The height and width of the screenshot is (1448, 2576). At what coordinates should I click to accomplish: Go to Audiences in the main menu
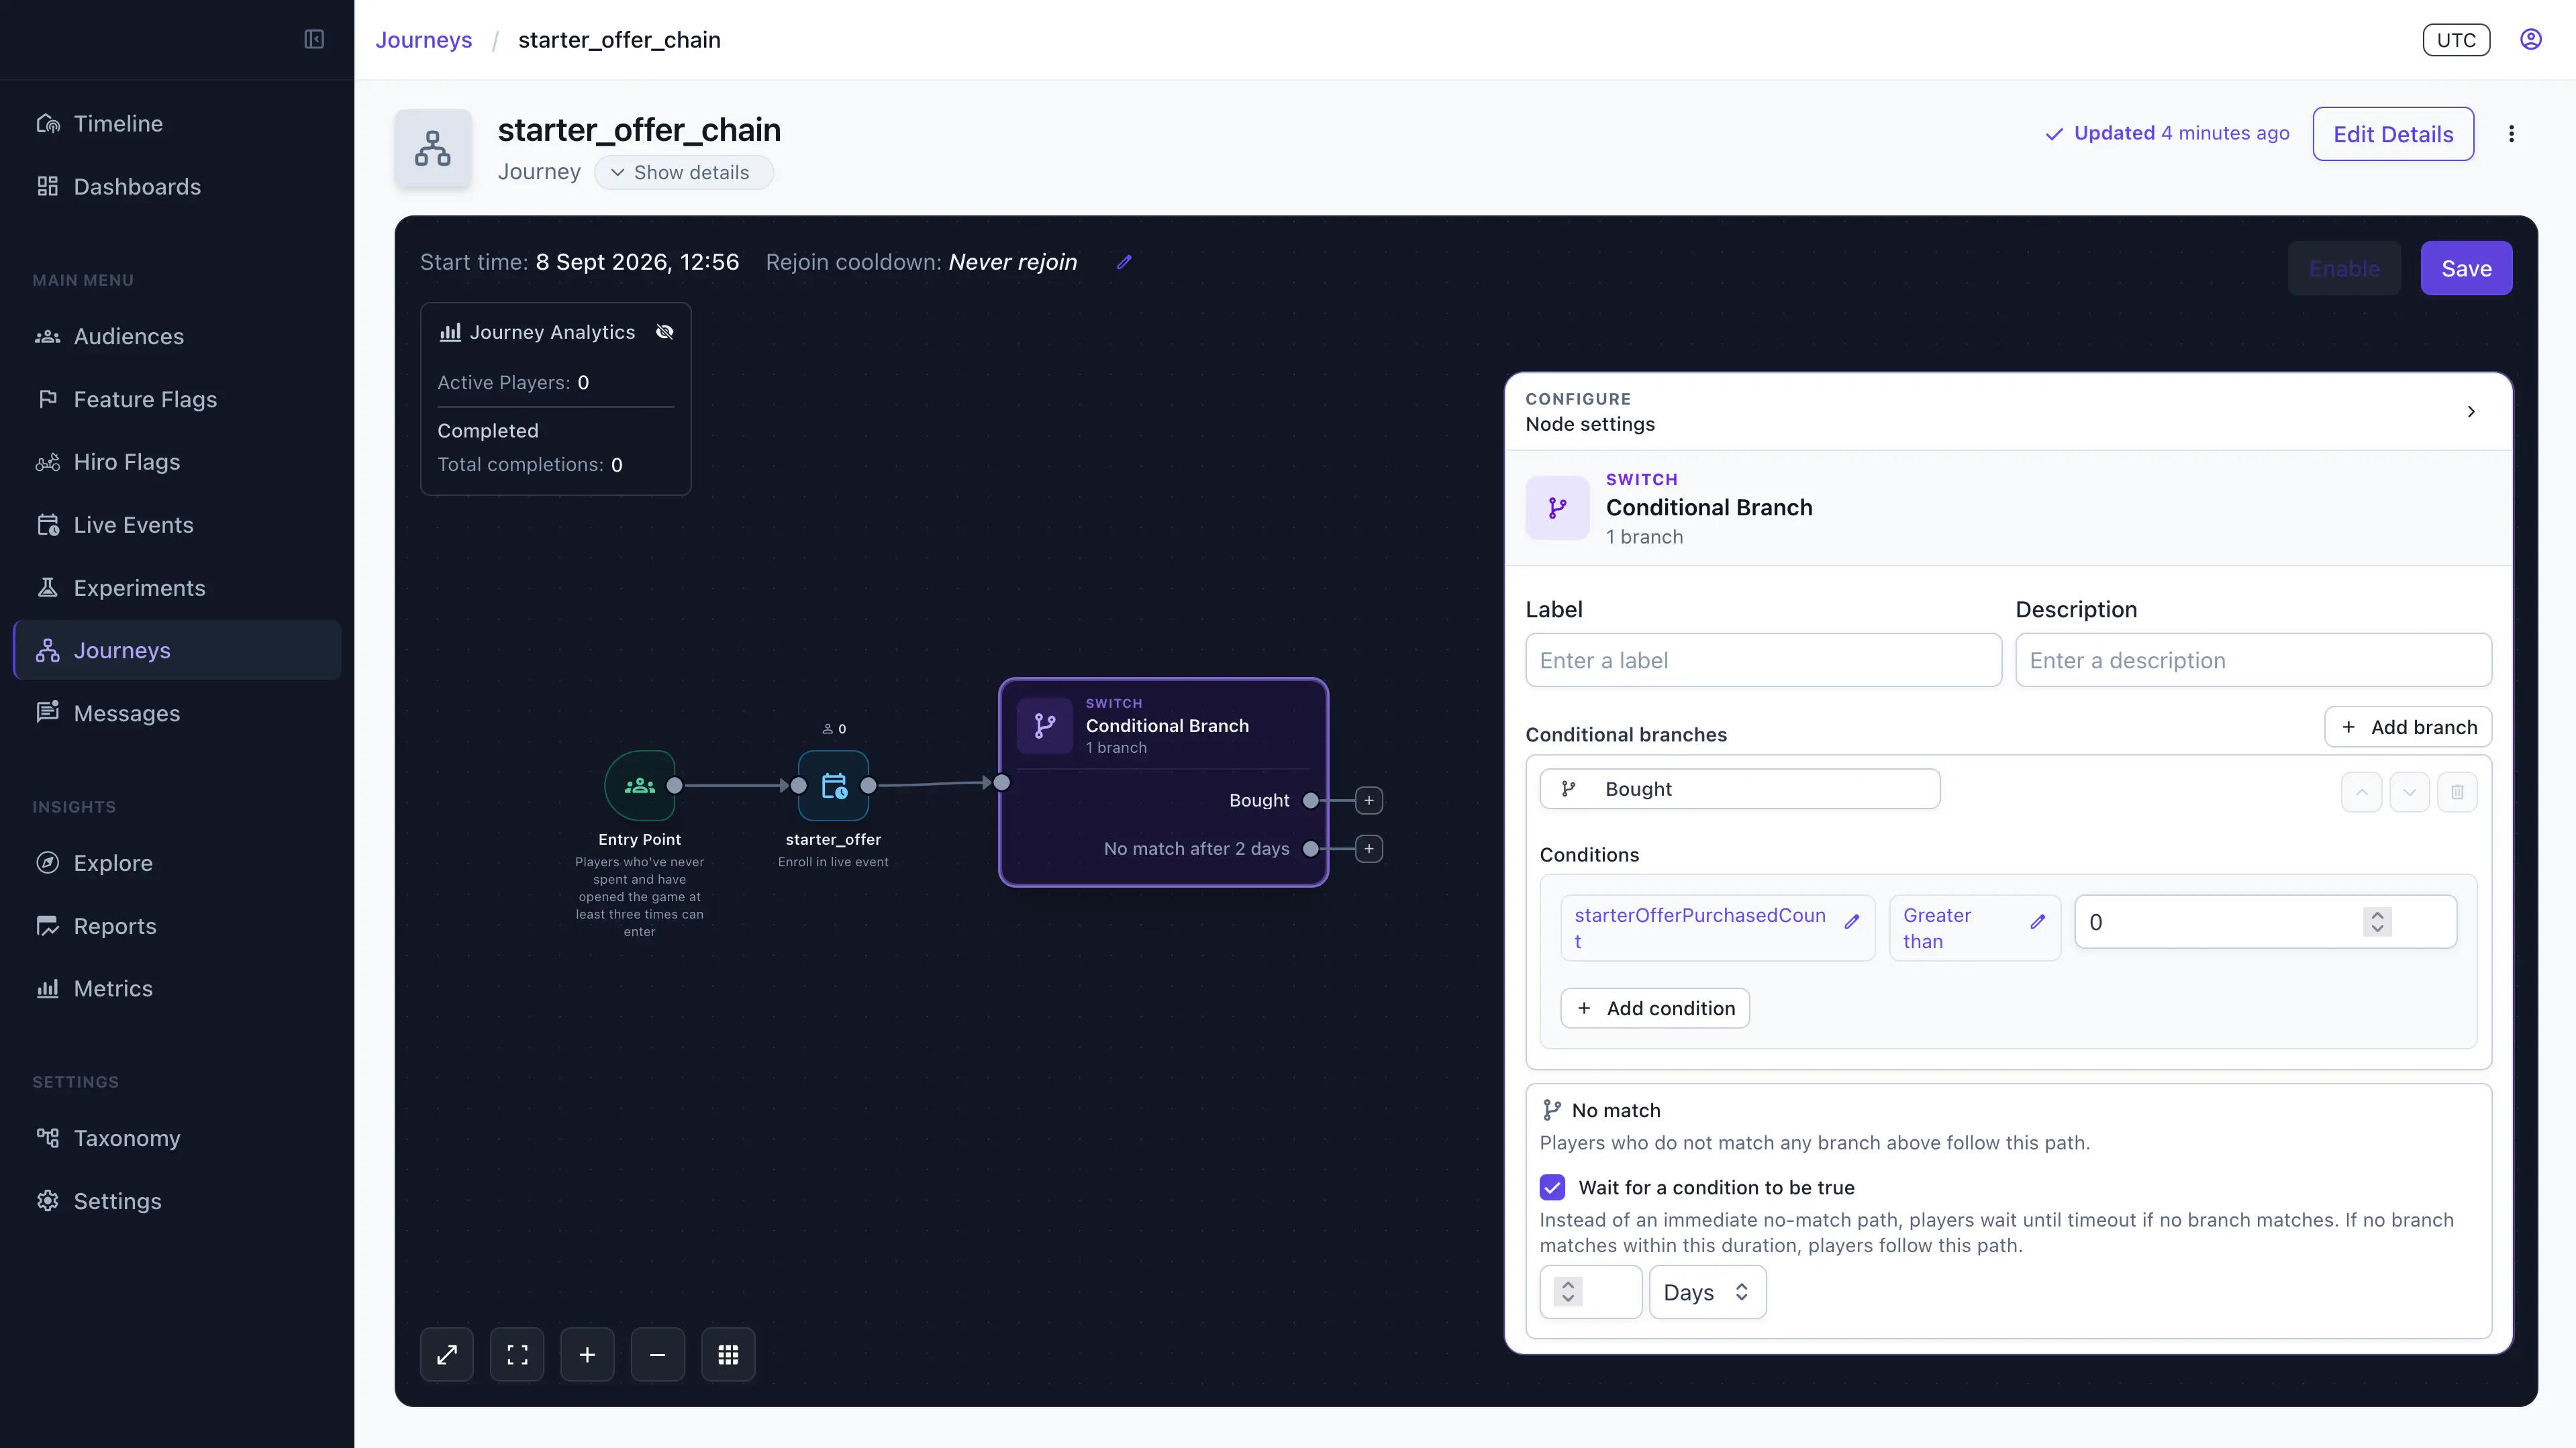[x=177, y=336]
